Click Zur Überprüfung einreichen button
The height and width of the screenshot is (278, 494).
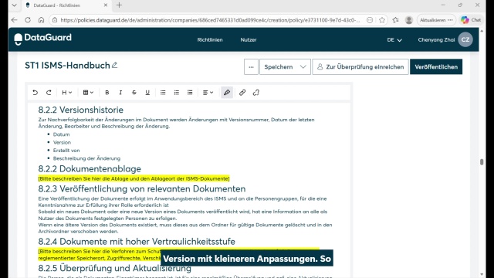click(360, 67)
